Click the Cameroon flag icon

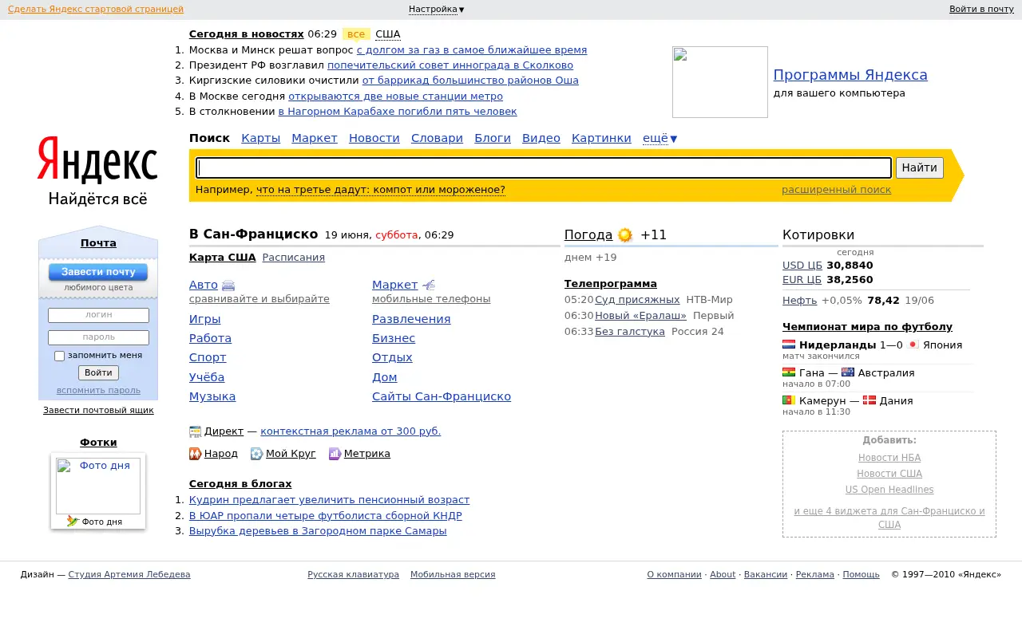pos(789,400)
